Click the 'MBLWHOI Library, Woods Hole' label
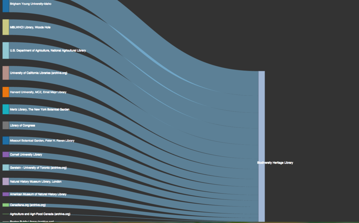The image size is (359, 223). (30, 27)
